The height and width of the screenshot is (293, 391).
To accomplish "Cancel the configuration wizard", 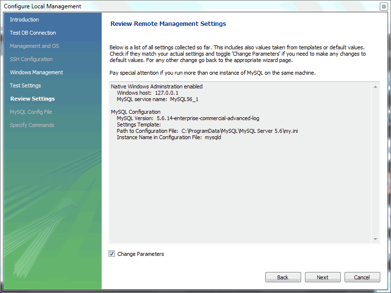I will 362,277.
